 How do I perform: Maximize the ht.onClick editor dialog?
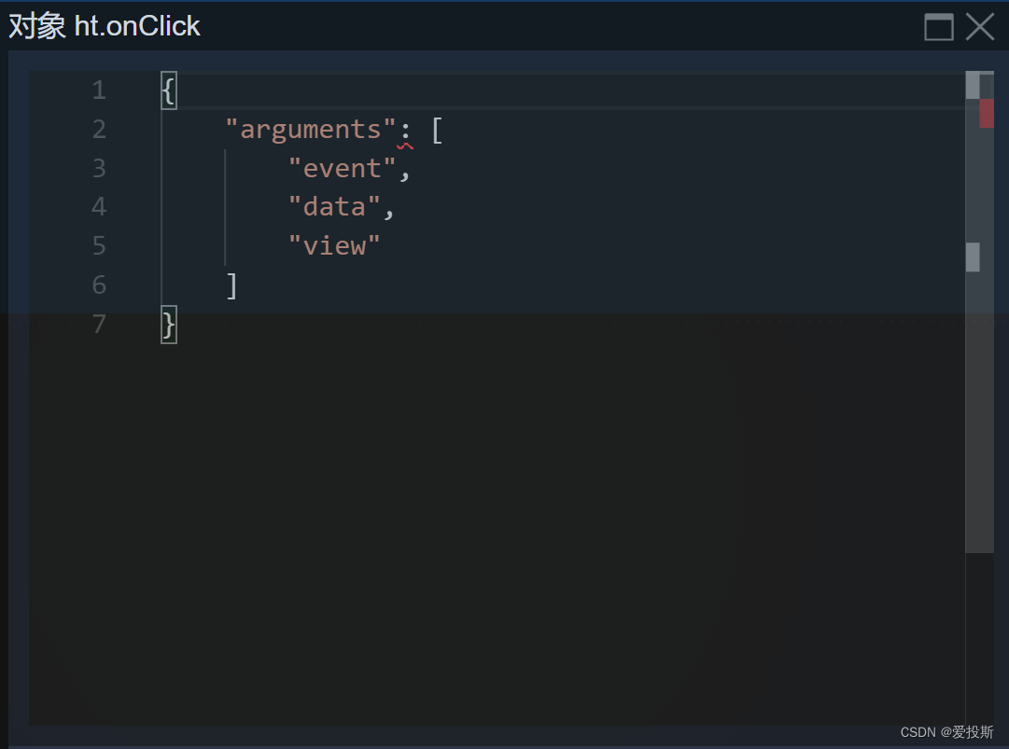point(938,27)
